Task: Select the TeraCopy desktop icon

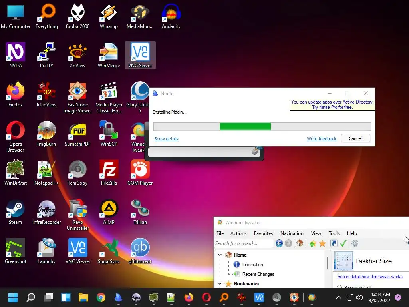Action: pyautogui.click(x=78, y=173)
